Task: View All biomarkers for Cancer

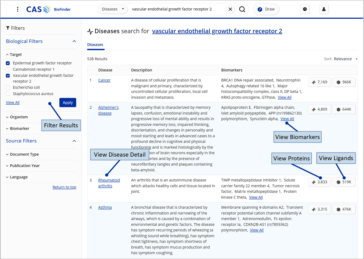Action: [x=284, y=97]
